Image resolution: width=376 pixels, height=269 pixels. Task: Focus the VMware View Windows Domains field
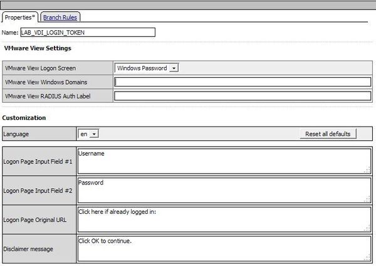[243, 82]
